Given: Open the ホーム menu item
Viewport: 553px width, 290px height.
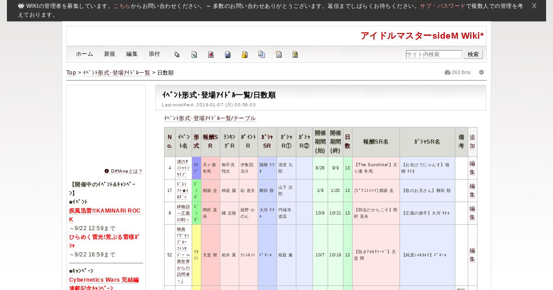Looking at the screenshot, I should pos(85,54).
